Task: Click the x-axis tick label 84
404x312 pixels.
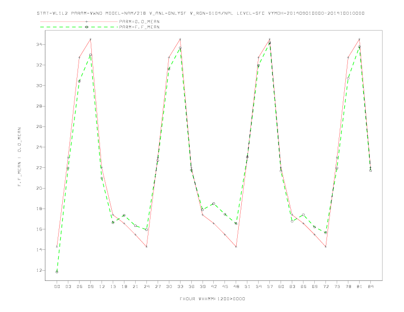Action: pyautogui.click(x=370, y=287)
